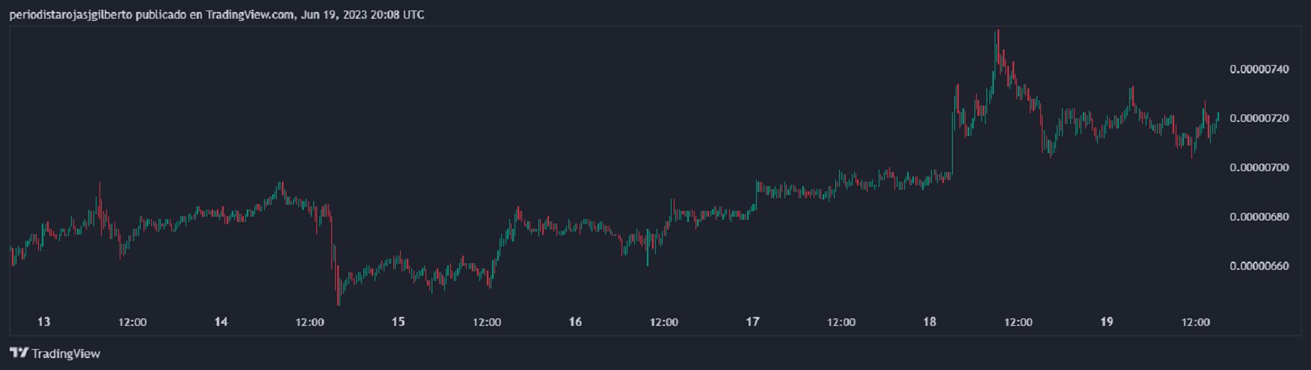Viewport: 1311px width, 370px height.
Task: Click date label 17 on the time axis
Action: point(752,322)
